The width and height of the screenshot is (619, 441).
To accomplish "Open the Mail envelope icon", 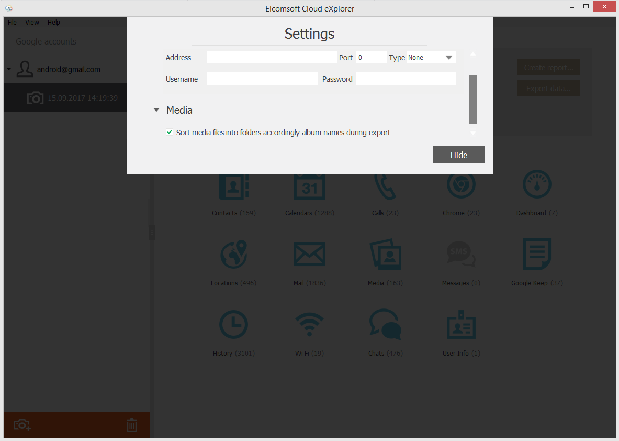I will point(309,255).
